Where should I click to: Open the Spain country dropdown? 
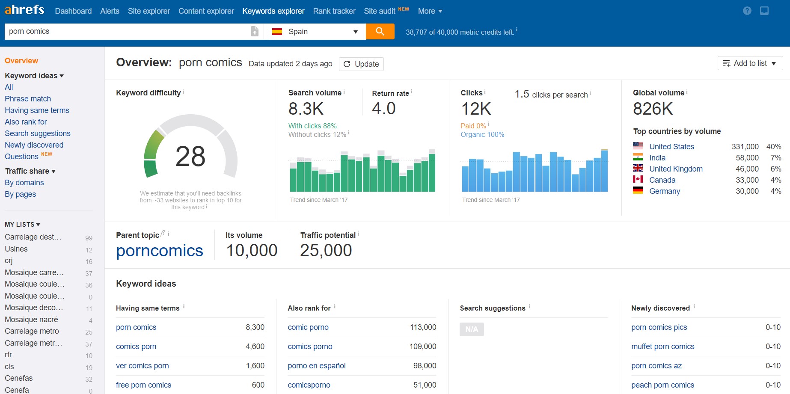pyautogui.click(x=315, y=32)
